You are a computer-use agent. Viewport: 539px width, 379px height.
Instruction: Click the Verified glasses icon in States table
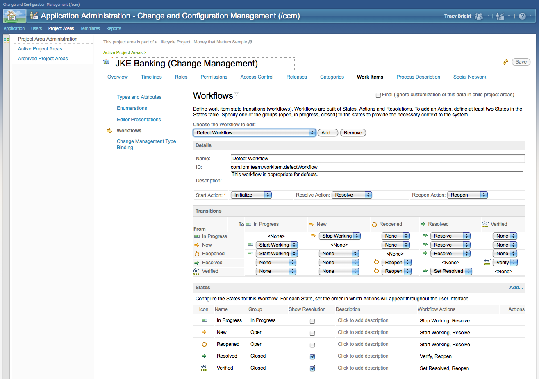[x=204, y=368]
